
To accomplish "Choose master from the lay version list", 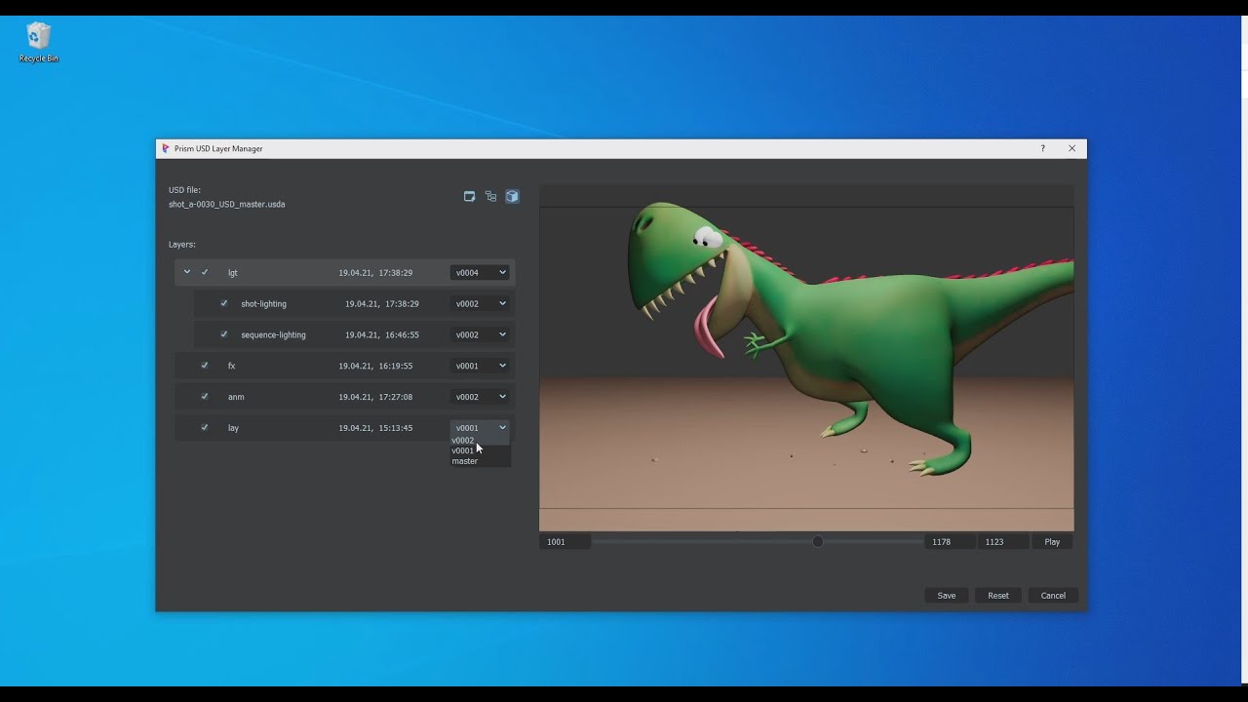I will 480,461.
